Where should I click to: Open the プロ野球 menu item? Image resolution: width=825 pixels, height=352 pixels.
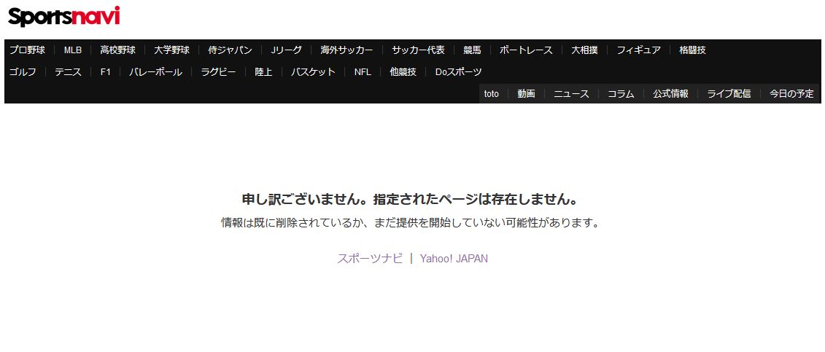(28, 50)
